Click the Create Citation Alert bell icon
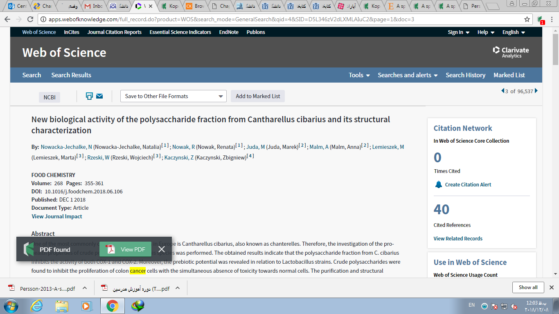 (x=439, y=184)
